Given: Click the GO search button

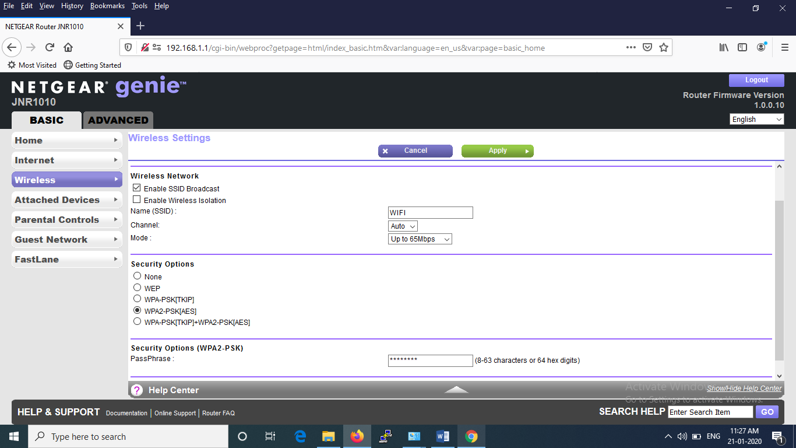Looking at the screenshot, I should click(767, 412).
